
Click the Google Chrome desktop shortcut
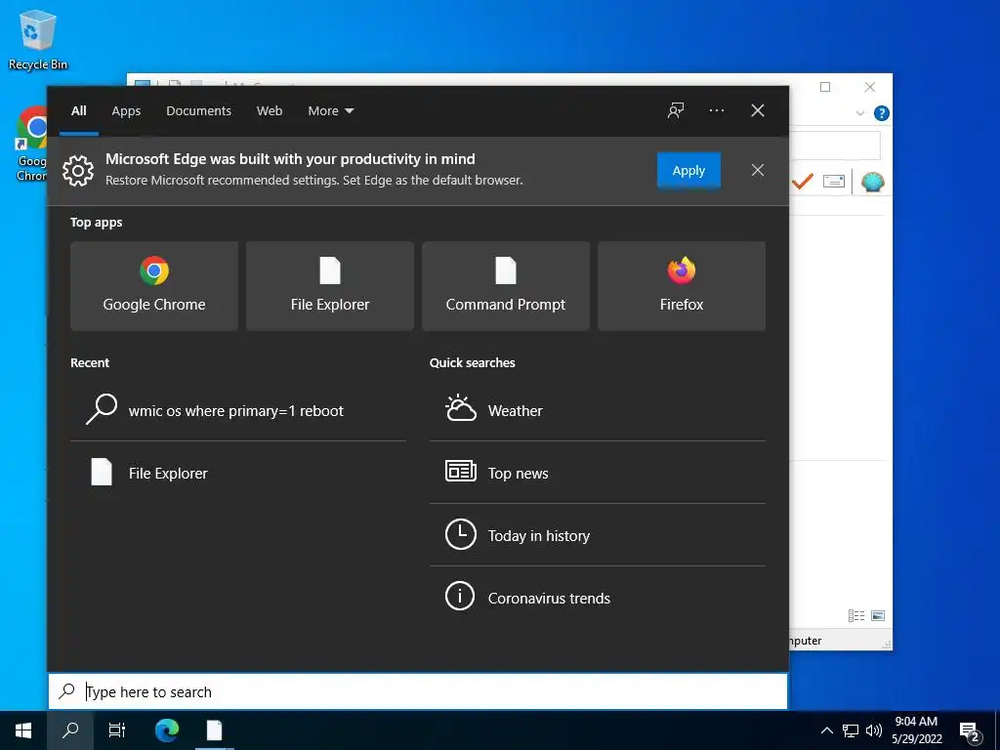point(31,145)
